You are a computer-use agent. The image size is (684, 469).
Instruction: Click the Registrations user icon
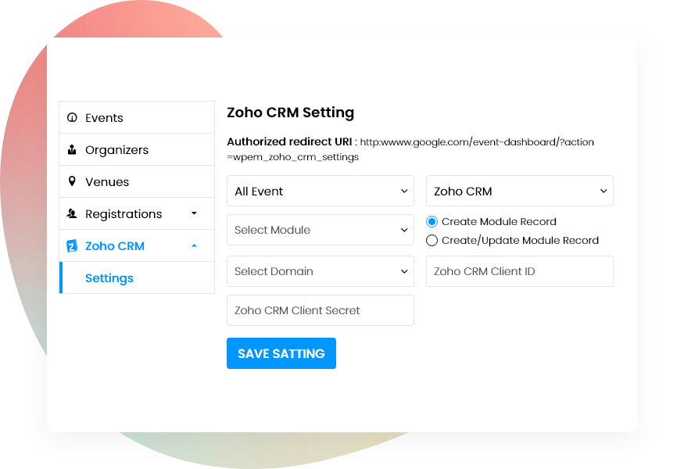coord(72,213)
